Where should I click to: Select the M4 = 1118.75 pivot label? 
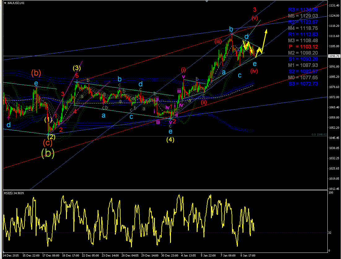point(303,28)
